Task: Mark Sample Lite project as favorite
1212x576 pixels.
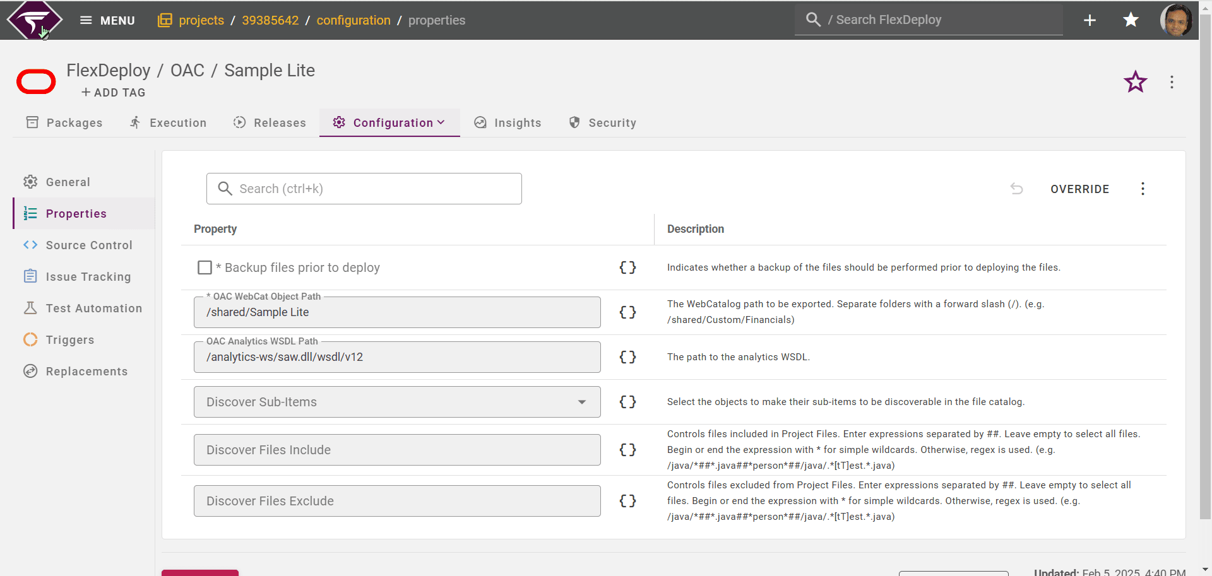Action: (x=1135, y=82)
